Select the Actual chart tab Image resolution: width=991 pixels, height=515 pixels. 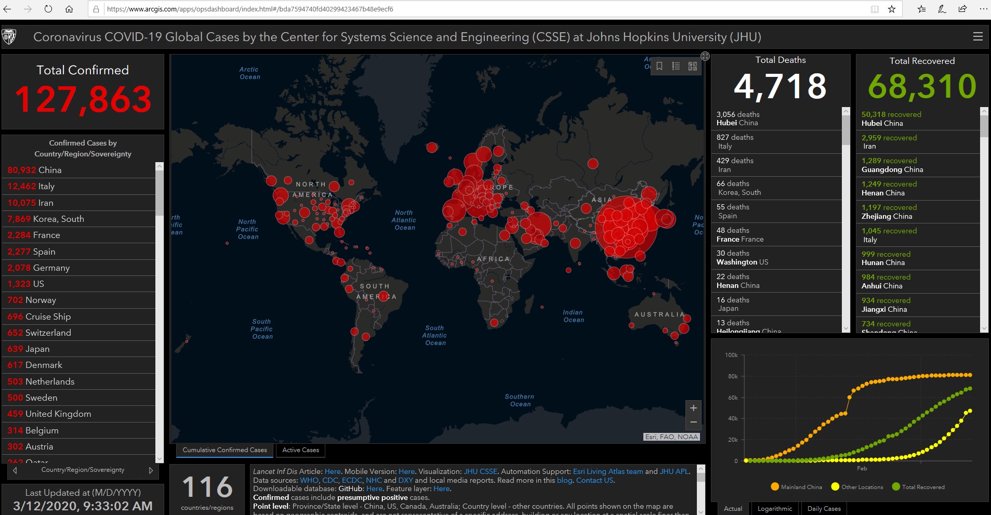coord(733,509)
